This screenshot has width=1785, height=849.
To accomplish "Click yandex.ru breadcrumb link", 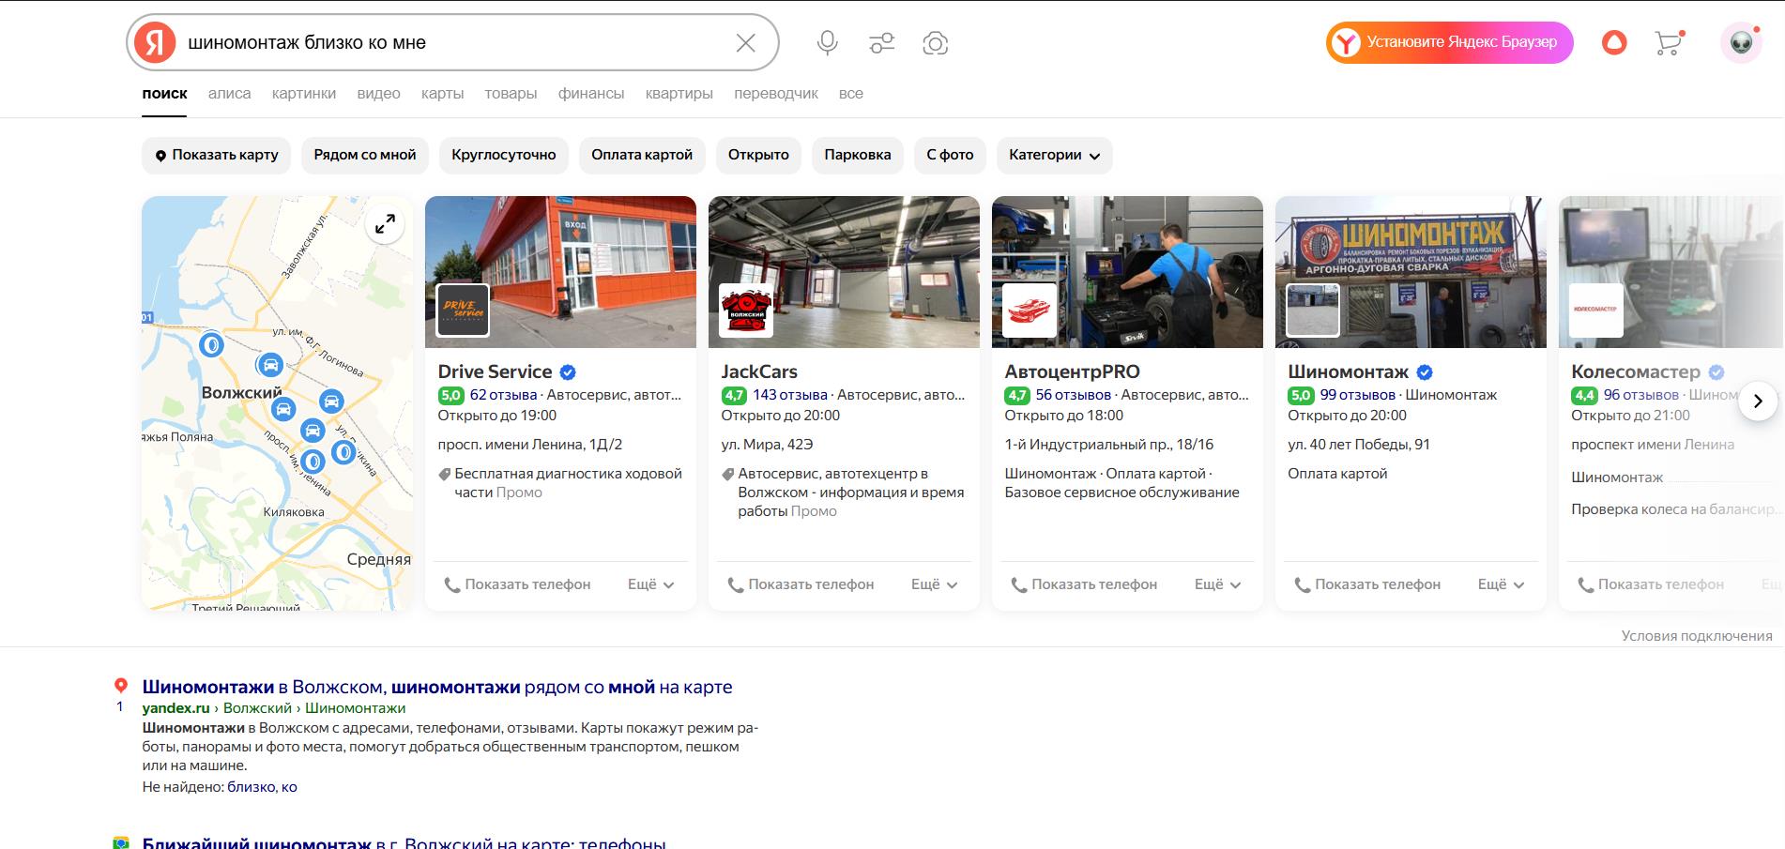I will [175, 708].
